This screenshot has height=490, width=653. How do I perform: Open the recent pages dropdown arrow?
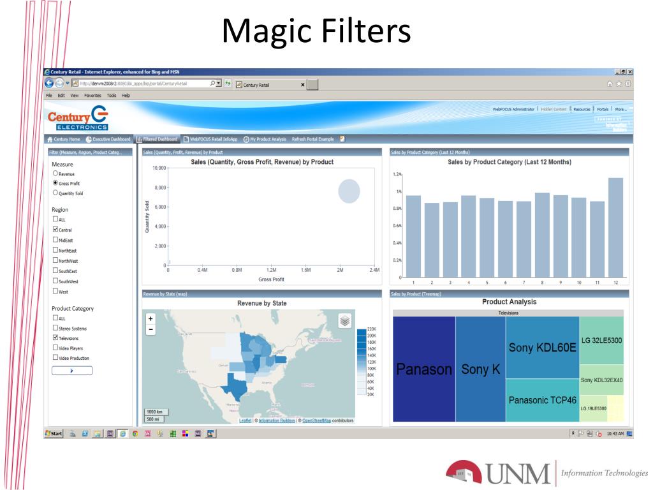(67, 84)
